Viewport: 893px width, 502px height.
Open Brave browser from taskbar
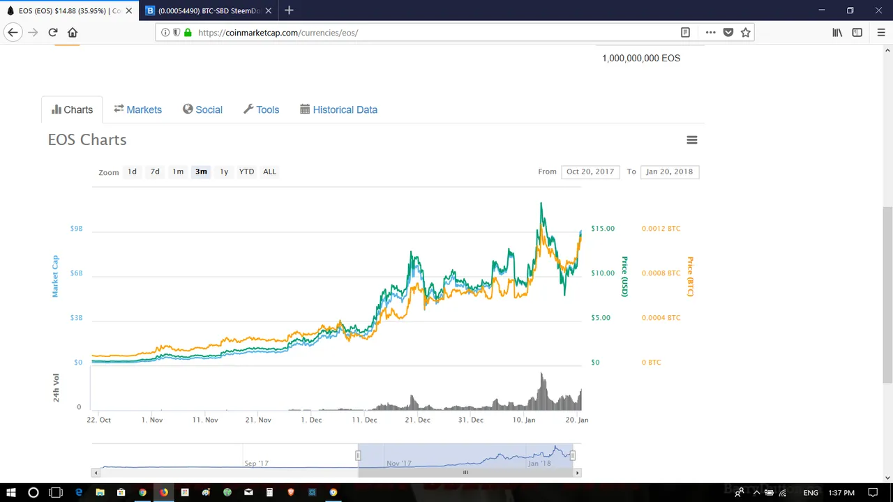pyautogui.click(x=291, y=492)
